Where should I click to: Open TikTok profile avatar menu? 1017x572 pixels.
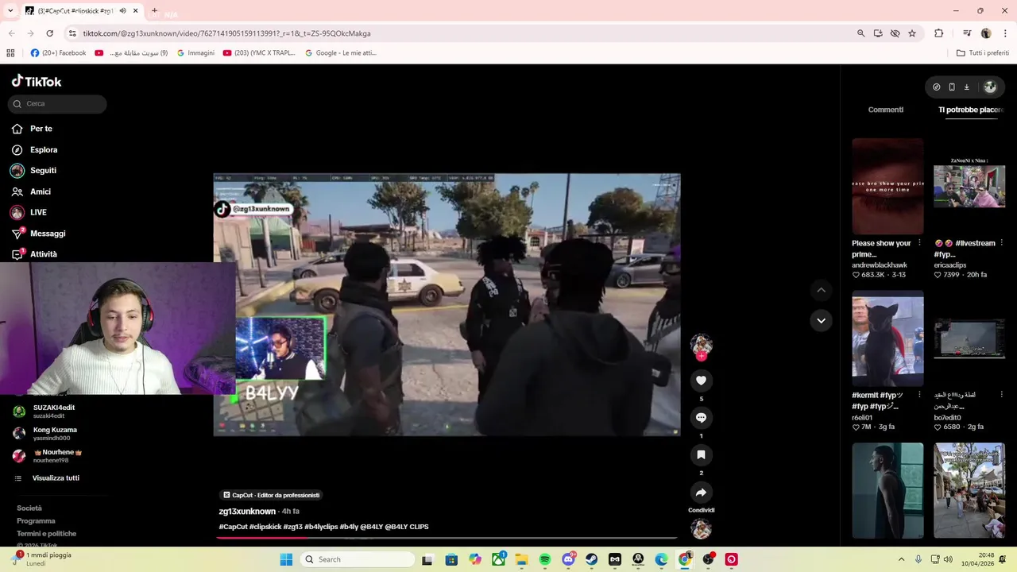click(990, 87)
